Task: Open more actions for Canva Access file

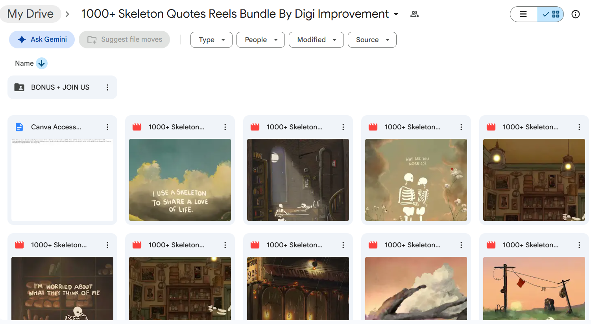Action: click(x=107, y=127)
